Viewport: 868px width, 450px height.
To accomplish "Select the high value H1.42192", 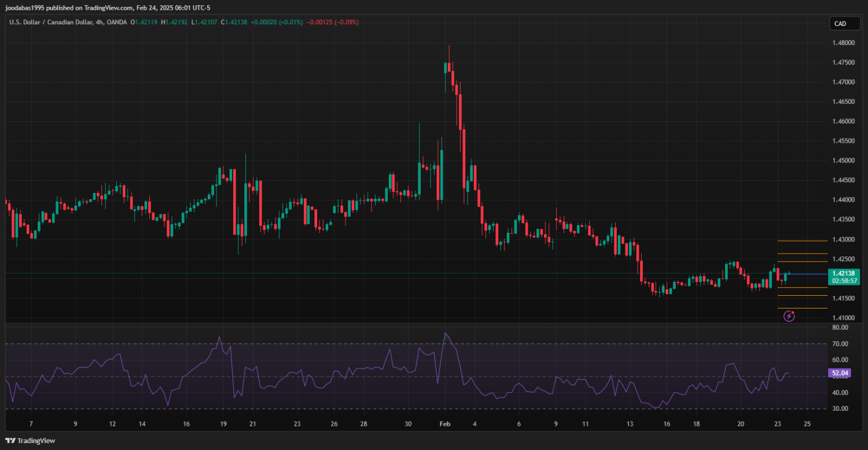I will (x=174, y=22).
